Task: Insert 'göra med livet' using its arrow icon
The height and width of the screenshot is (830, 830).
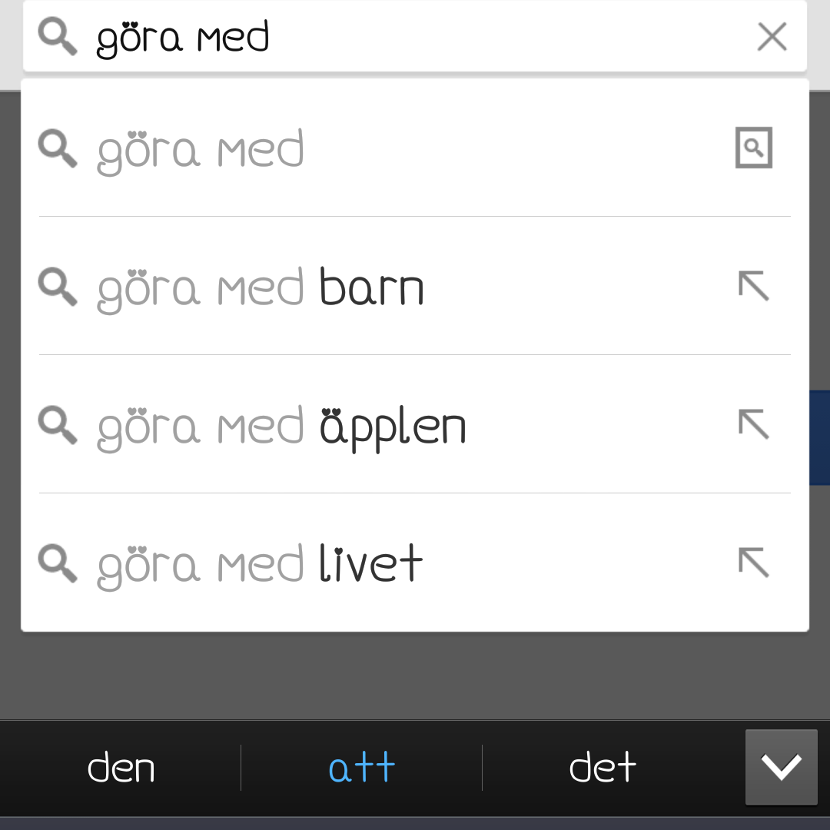Action: (x=753, y=563)
